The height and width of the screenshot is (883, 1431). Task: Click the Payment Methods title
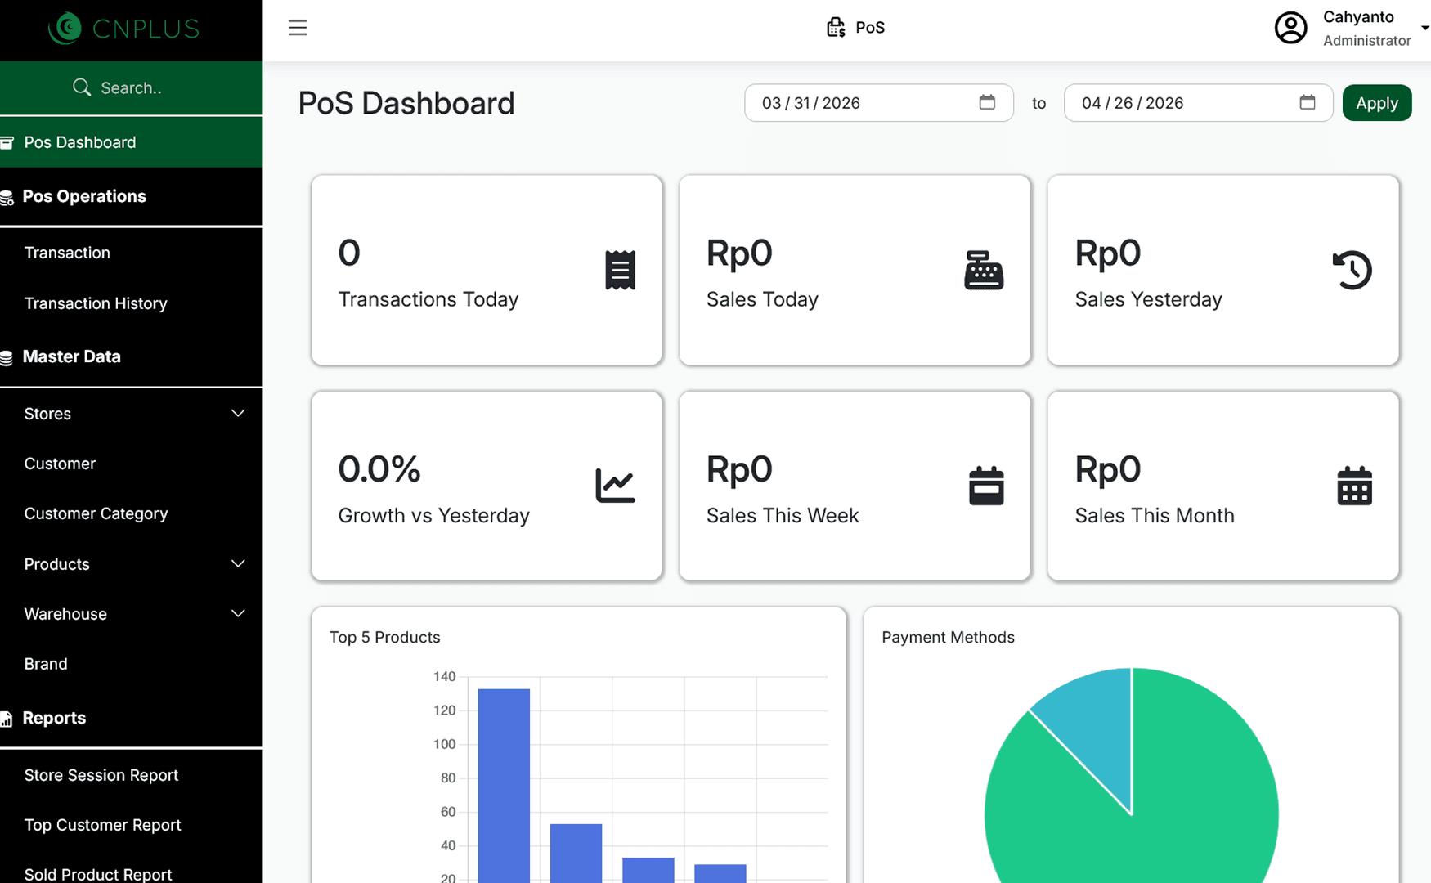click(x=948, y=637)
